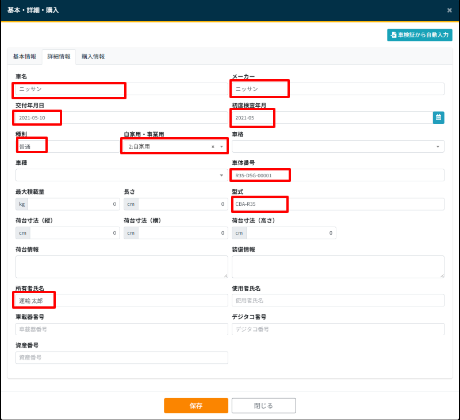
Task: Save the form with 保存
Action: (196, 406)
